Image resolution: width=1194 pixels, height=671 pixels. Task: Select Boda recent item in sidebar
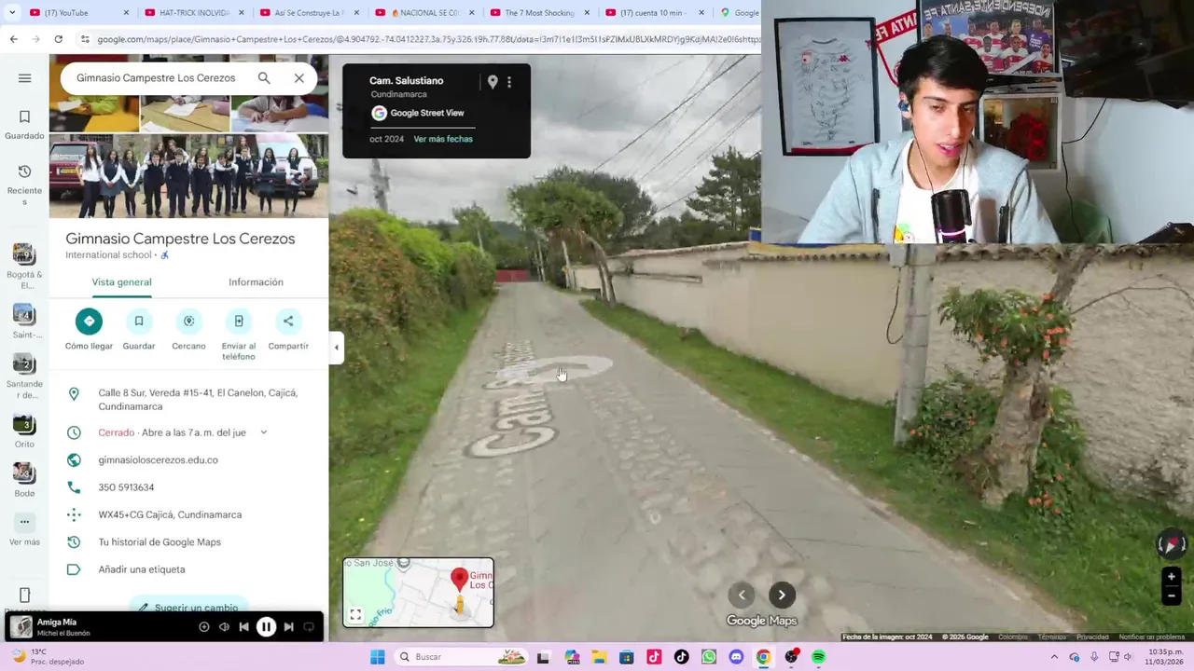(x=24, y=480)
